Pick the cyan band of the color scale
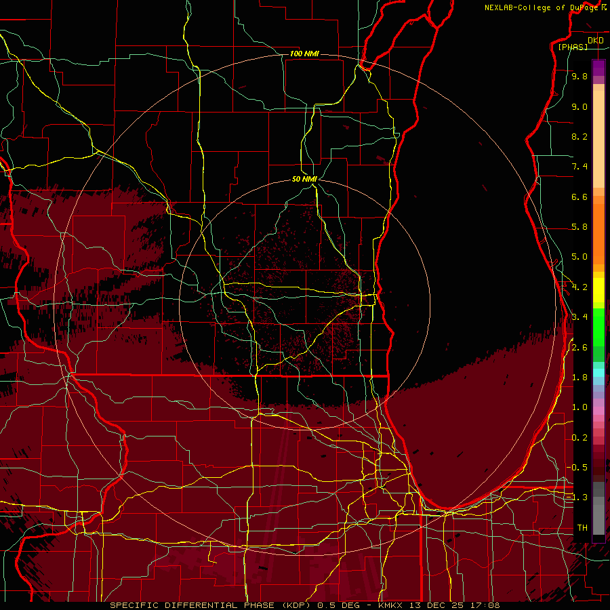 click(598, 373)
